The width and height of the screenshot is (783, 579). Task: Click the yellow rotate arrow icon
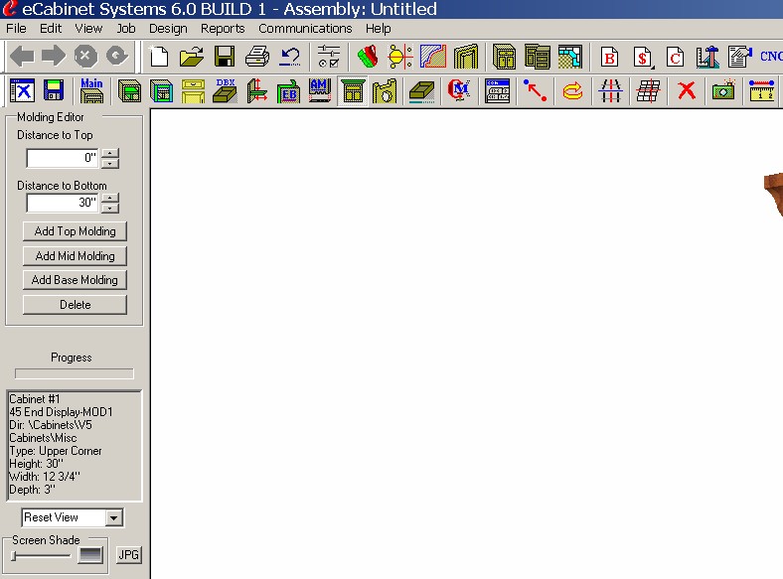(x=572, y=90)
